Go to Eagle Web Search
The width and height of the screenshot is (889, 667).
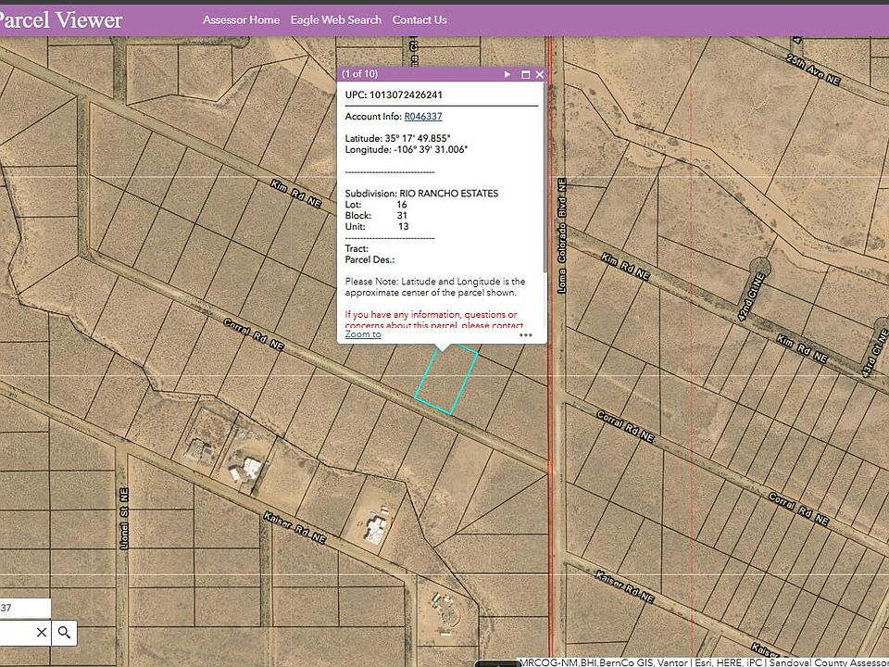[x=336, y=19]
